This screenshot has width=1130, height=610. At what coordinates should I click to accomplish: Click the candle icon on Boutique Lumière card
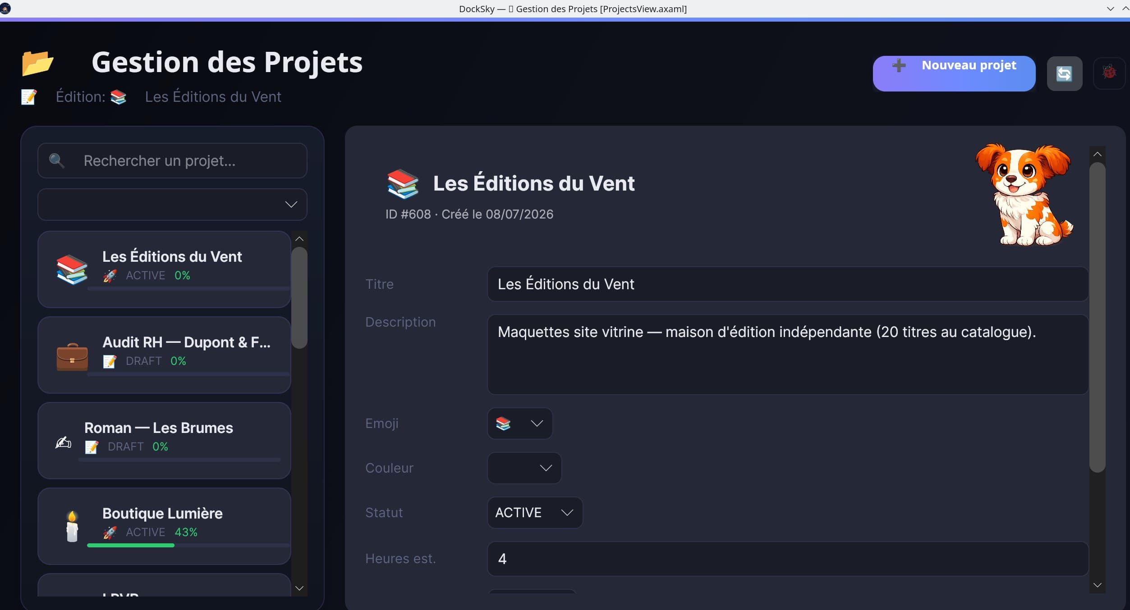72,526
